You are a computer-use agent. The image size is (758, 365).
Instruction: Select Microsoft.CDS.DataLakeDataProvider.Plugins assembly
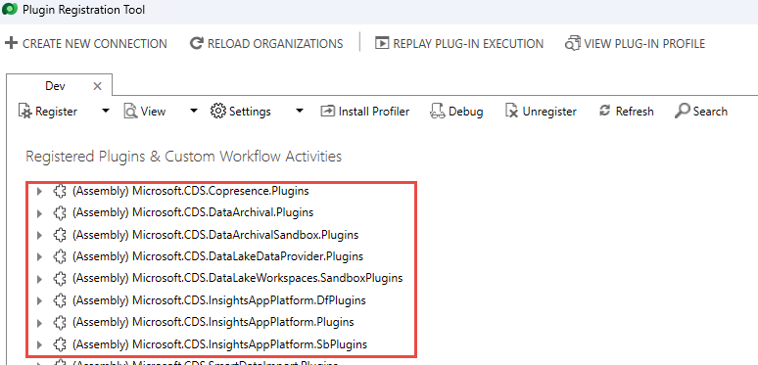pyautogui.click(x=217, y=256)
